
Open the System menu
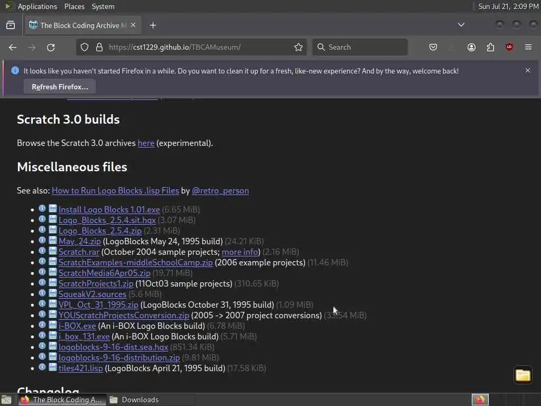(103, 6)
